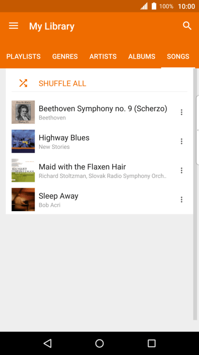Open options for Beethoven Symphony no. 9

(x=181, y=112)
